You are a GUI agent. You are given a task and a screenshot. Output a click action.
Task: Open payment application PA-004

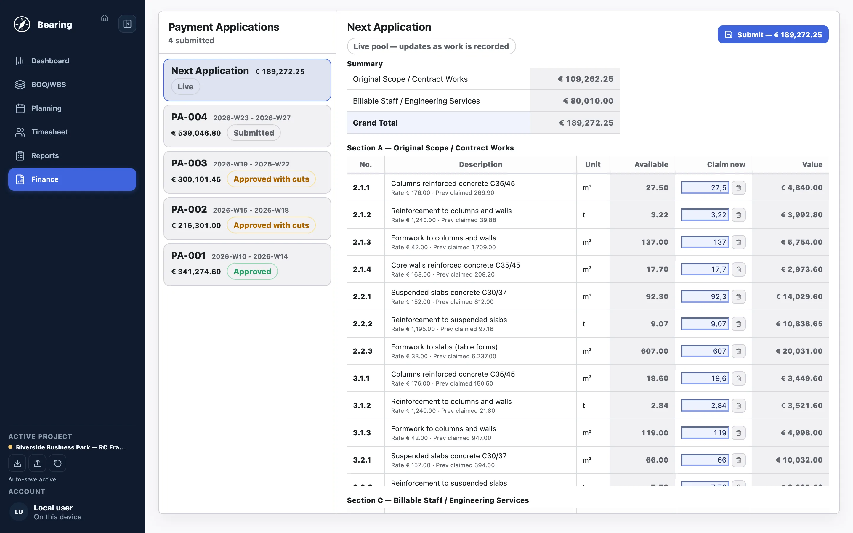[x=247, y=126]
